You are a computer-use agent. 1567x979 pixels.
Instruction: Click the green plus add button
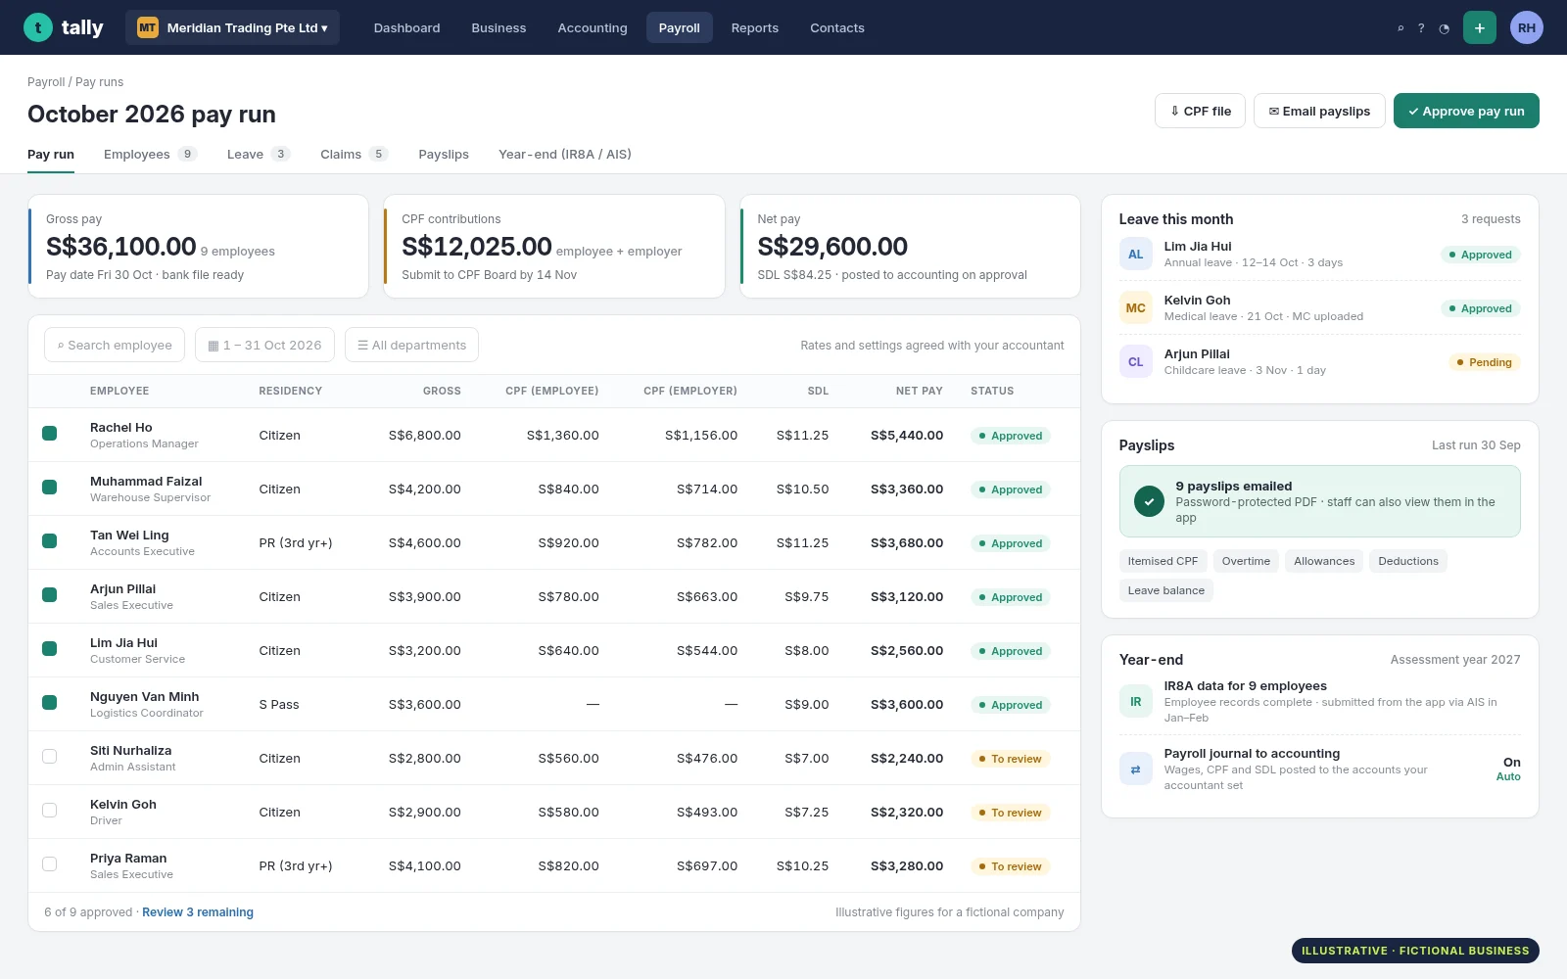(x=1480, y=27)
